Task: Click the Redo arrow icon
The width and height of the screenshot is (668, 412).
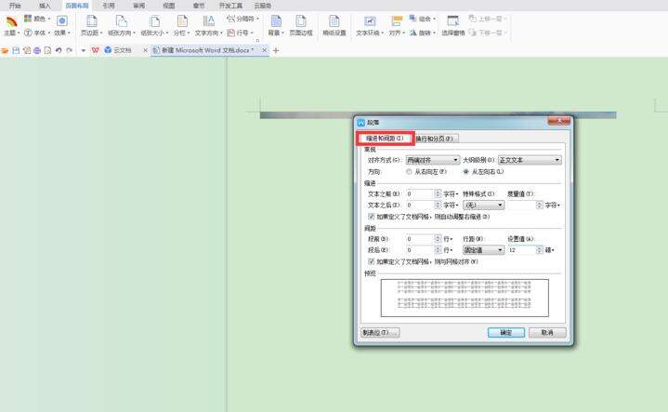Action: pos(70,50)
